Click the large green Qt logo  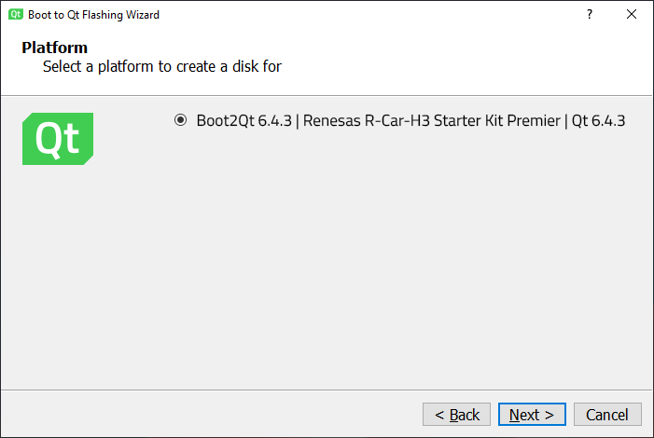(58, 139)
